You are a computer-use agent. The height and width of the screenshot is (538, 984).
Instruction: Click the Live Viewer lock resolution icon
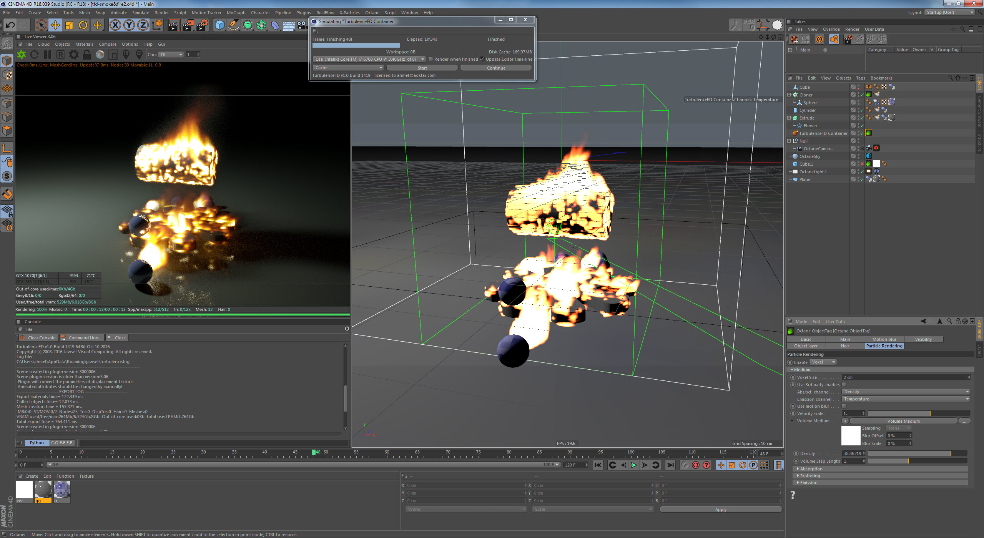[x=87, y=55]
